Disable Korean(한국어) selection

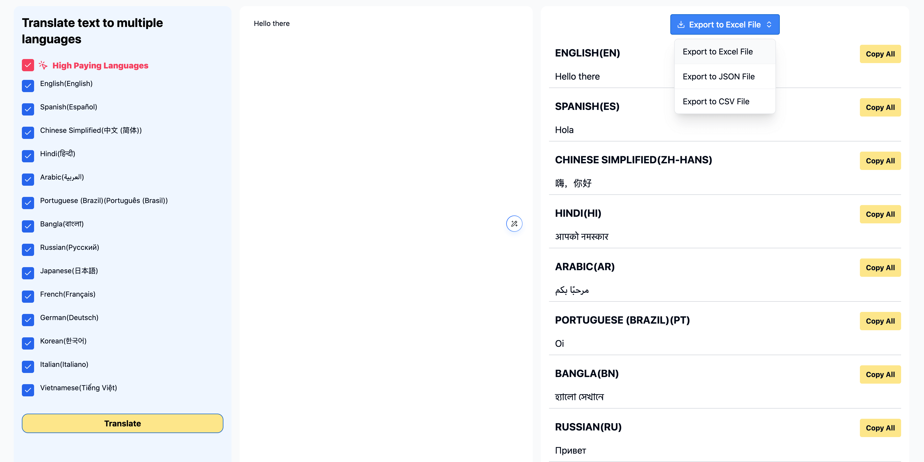tap(28, 343)
